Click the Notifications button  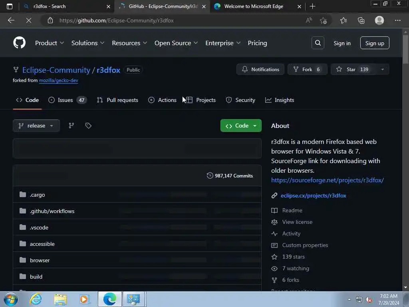pyautogui.click(x=260, y=70)
